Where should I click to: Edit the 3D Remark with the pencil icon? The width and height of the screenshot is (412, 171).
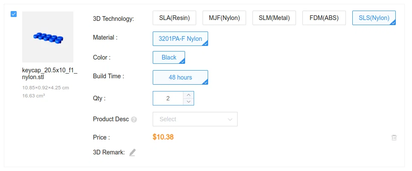(x=132, y=152)
